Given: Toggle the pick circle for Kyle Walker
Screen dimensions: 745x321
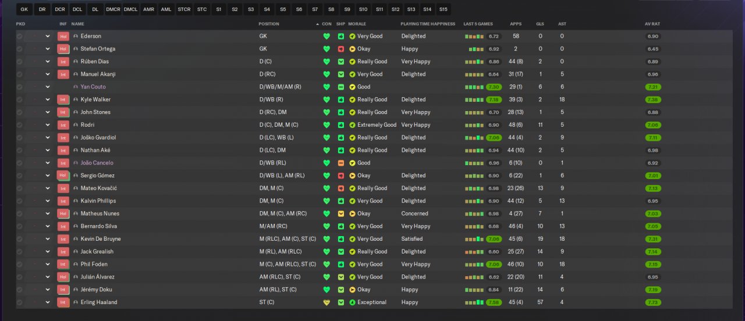Looking at the screenshot, I should (20, 99).
